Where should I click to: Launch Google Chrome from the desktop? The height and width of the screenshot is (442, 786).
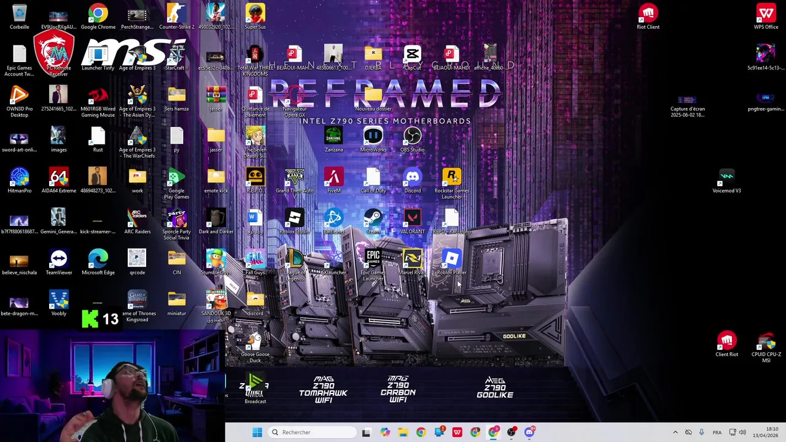click(98, 17)
